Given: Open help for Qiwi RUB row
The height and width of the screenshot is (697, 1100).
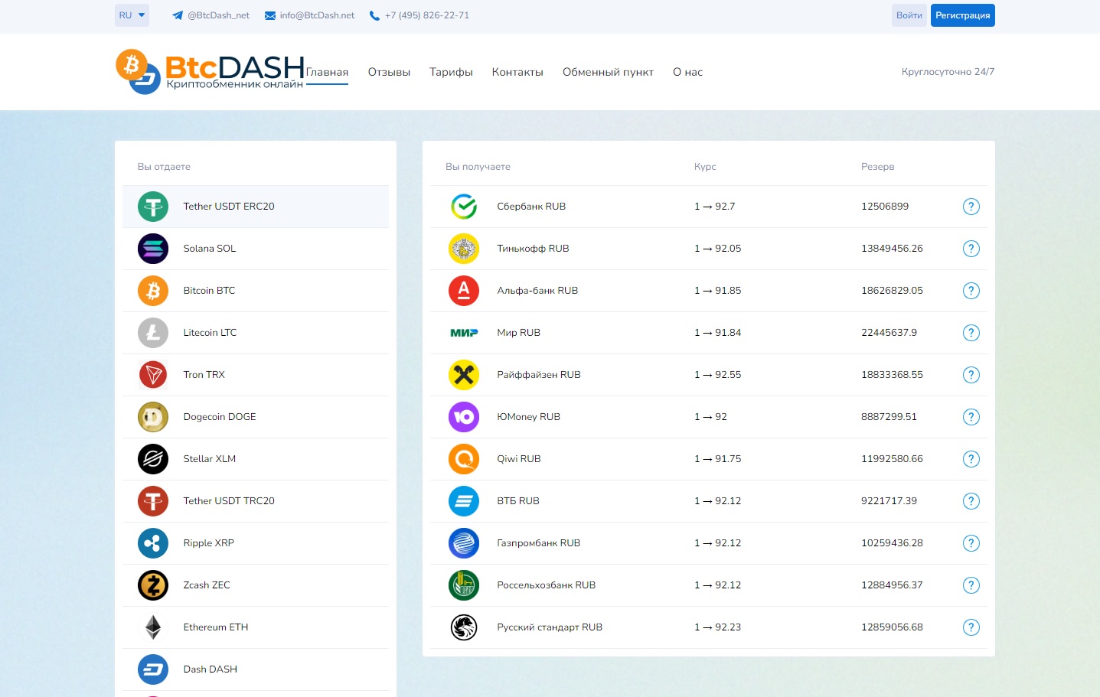Looking at the screenshot, I should click(x=971, y=459).
